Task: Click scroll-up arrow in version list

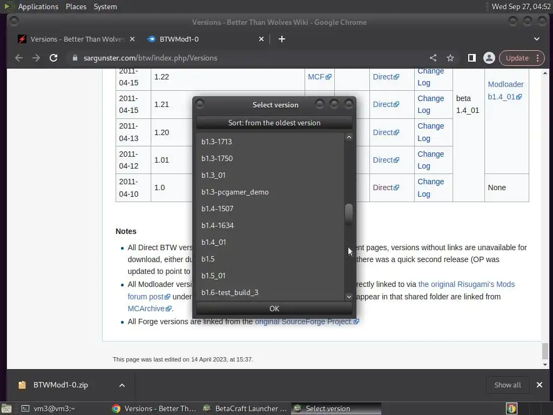Action: [349, 137]
